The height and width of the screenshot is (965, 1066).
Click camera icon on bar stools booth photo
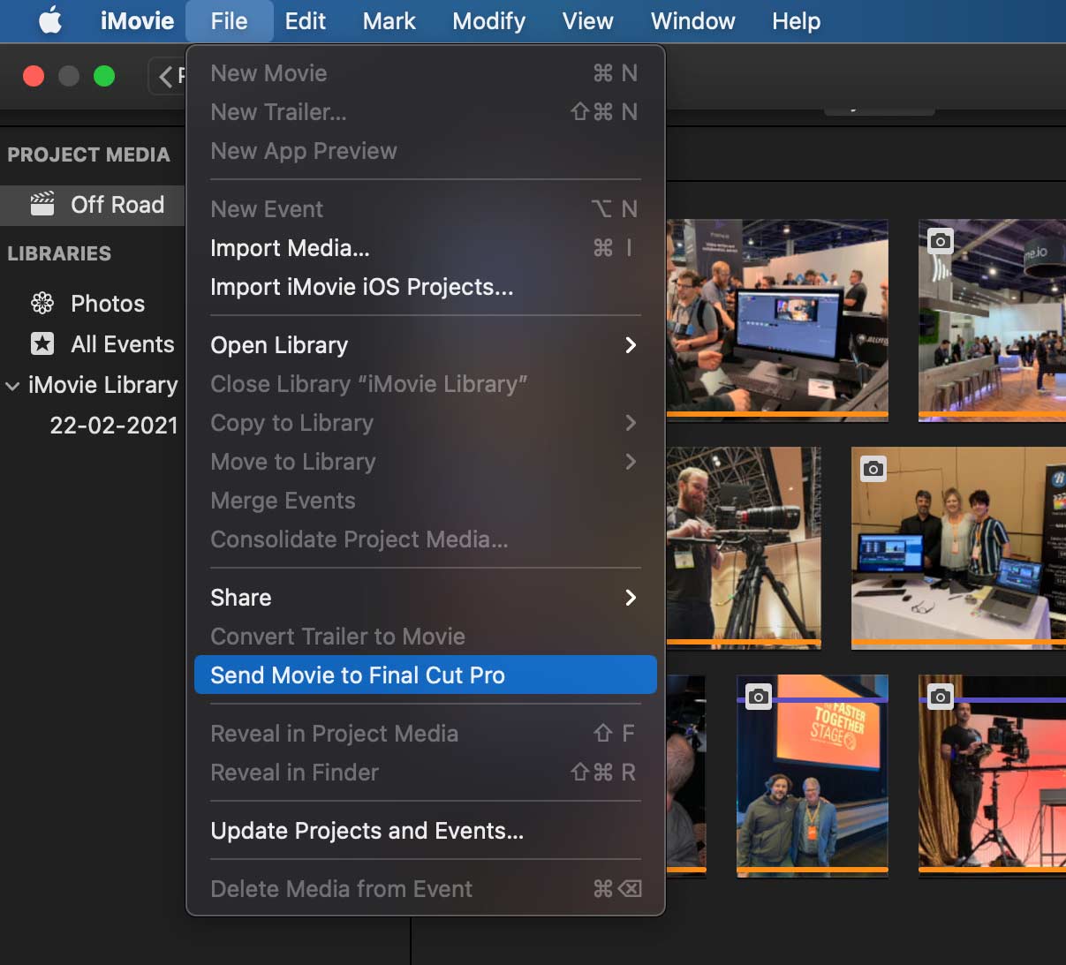coord(941,241)
